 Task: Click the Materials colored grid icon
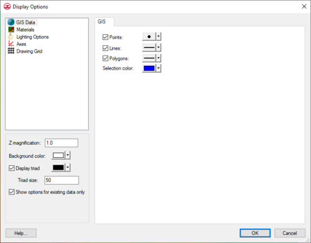coord(11,29)
